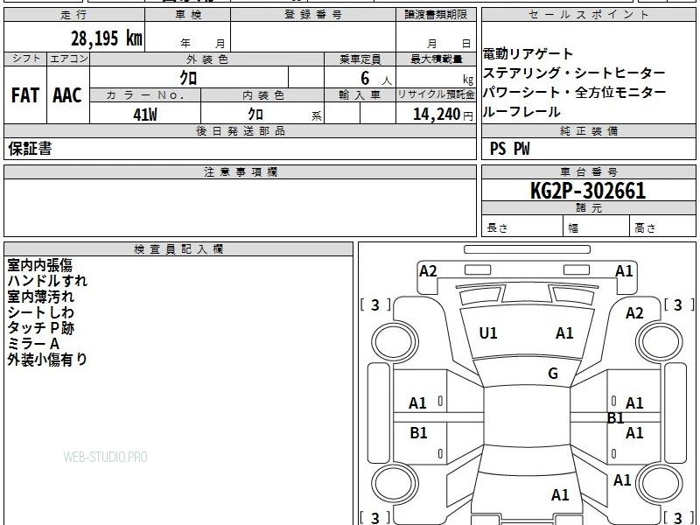Image resolution: width=700 pixels, height=525 pixels.
Task: Click the U1 mark on the hood
Action: [488, 333]
